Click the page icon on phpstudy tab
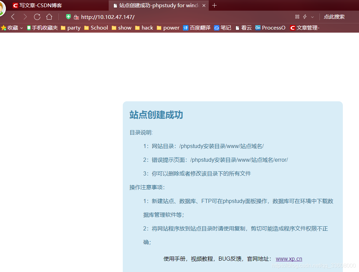 [116, 5]
